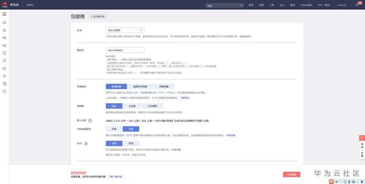Screen dimensions: 365x184
Task: Click the database cylinder icon in left sidebar
Action: [4, 53]
